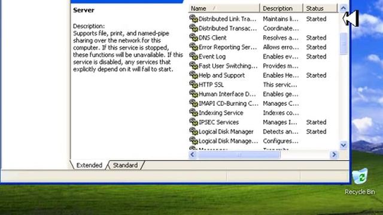Screen dimensions: 383x215
Task: Click the "Configures..." description cell
Action: tap(281, 141)
